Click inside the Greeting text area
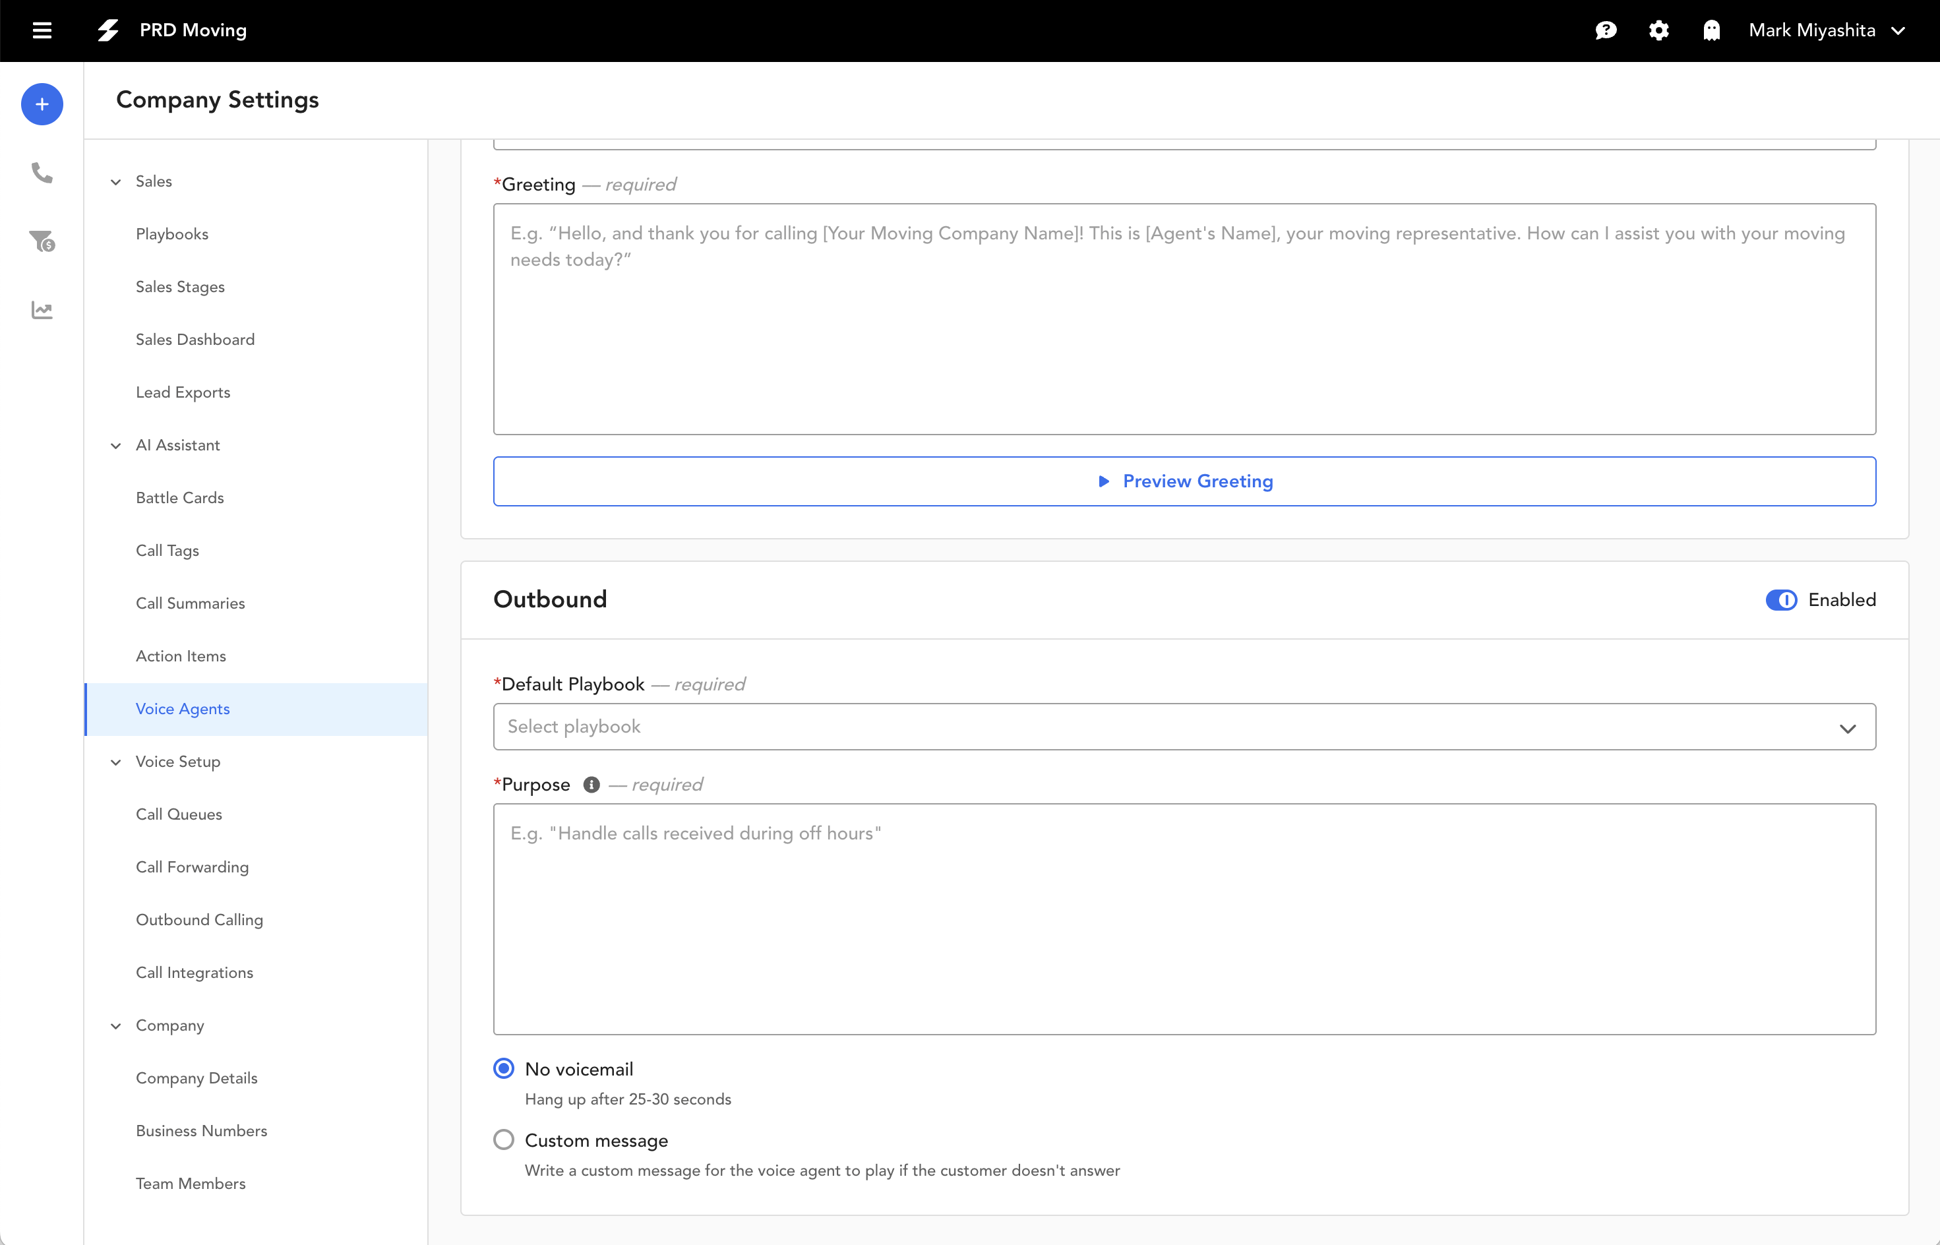This screenshot has height=1245, width=1940. (1184, 319)
